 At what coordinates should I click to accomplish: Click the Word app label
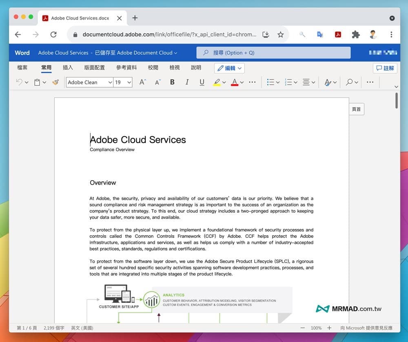[22, 53]
